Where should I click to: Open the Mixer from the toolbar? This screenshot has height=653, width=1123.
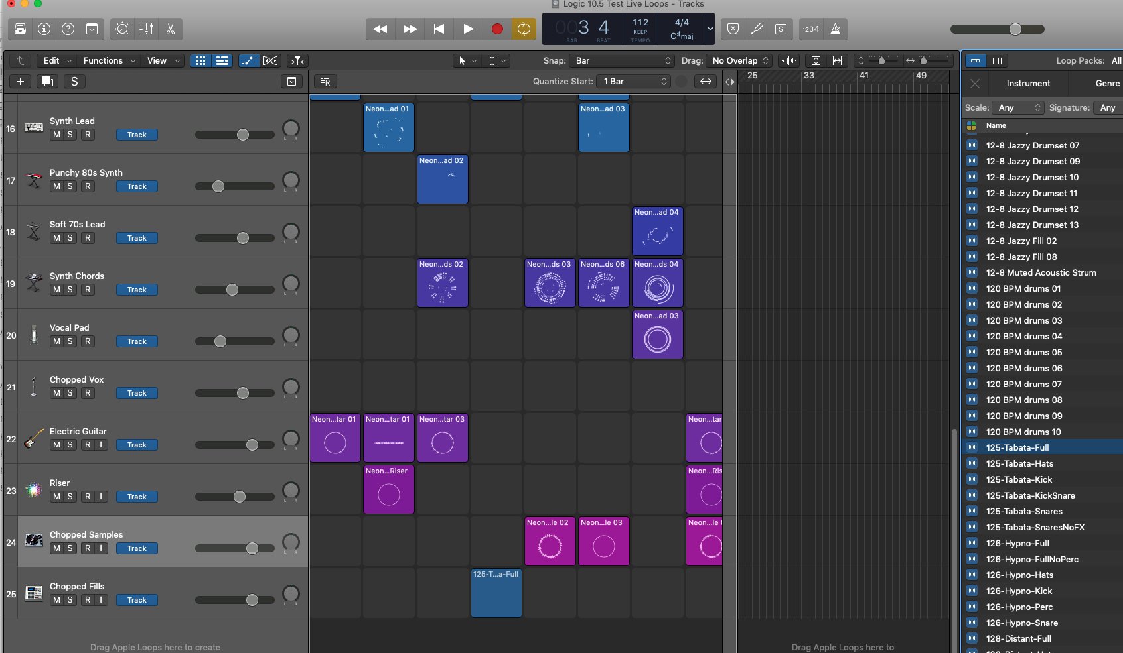pos(147,29)
